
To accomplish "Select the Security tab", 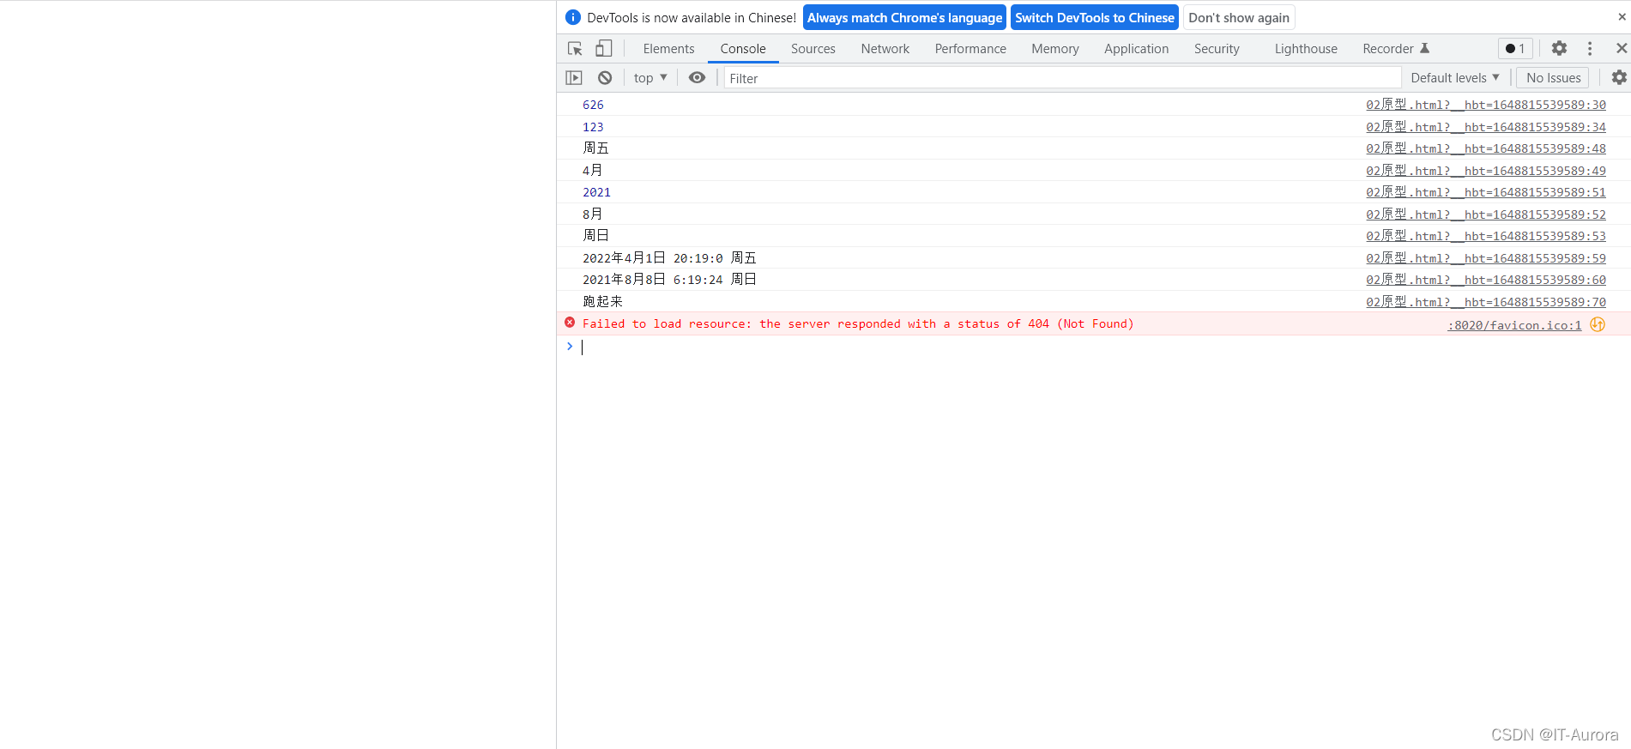I will (1217, 49).
